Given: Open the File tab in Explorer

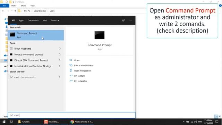Looking at the screenshot, I should 5,6.
